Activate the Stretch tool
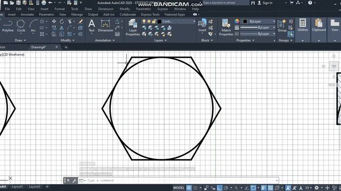 coord(54,34)
